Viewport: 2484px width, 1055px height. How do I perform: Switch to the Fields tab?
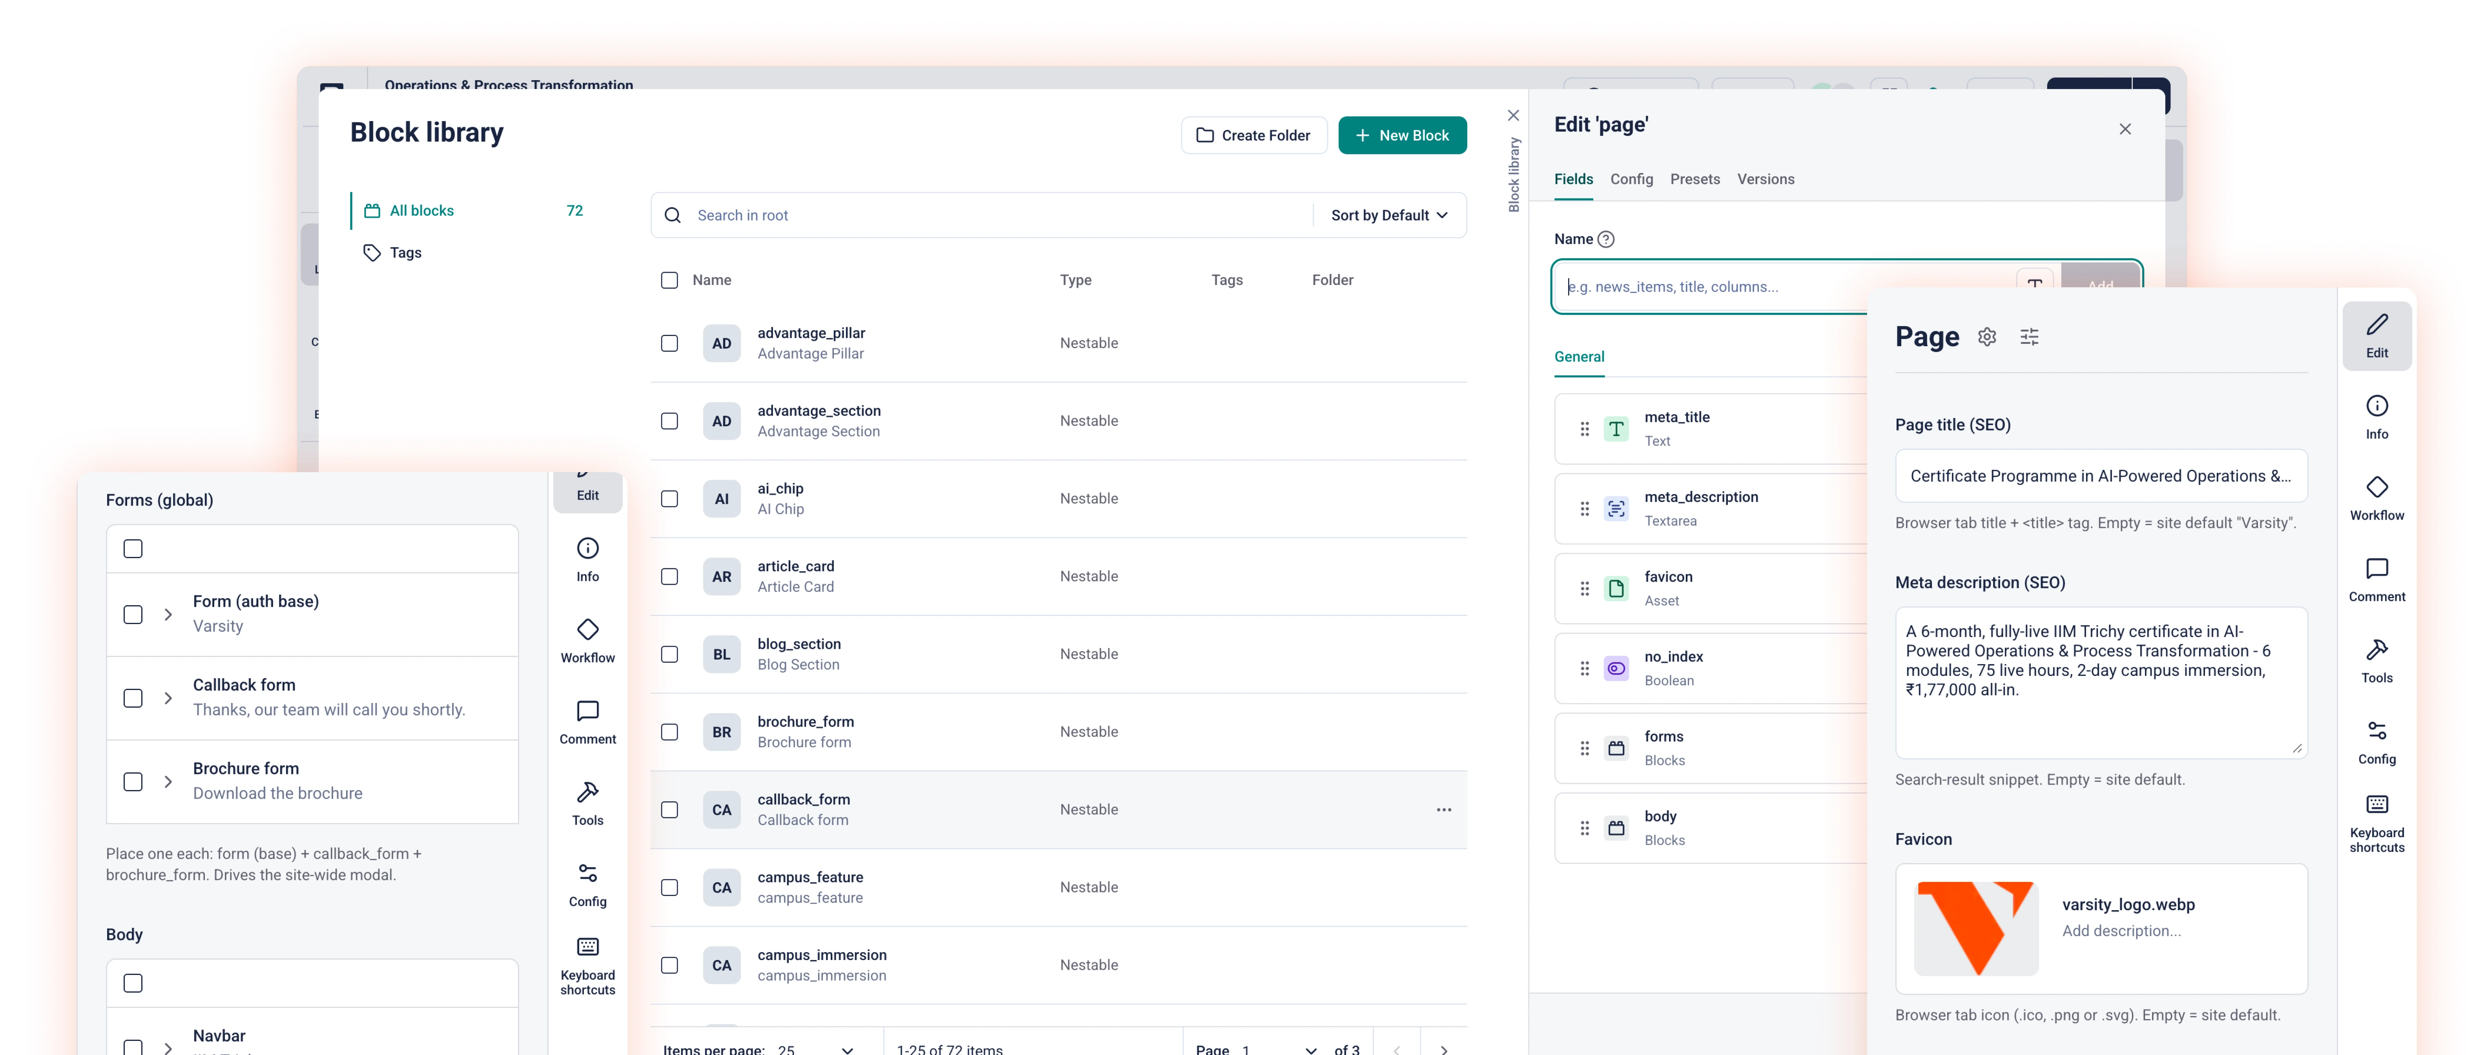[x=1573, y=179]
